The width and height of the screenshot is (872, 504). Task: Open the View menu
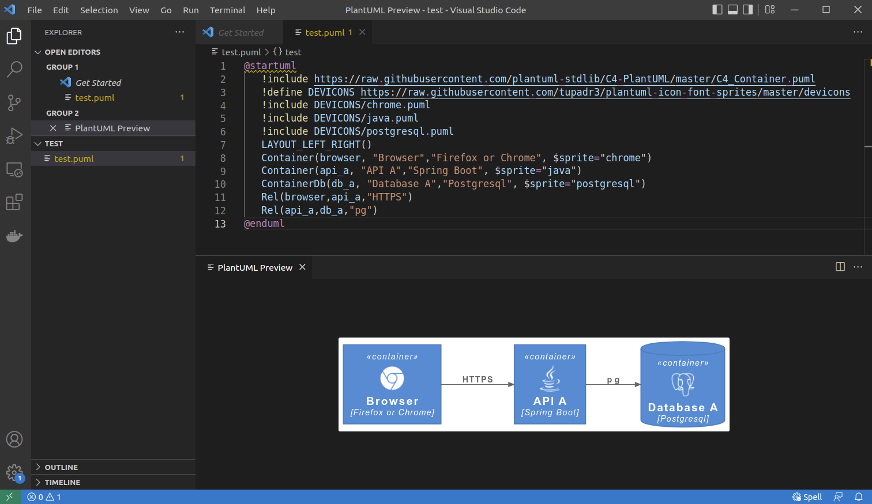click(139, 10)
